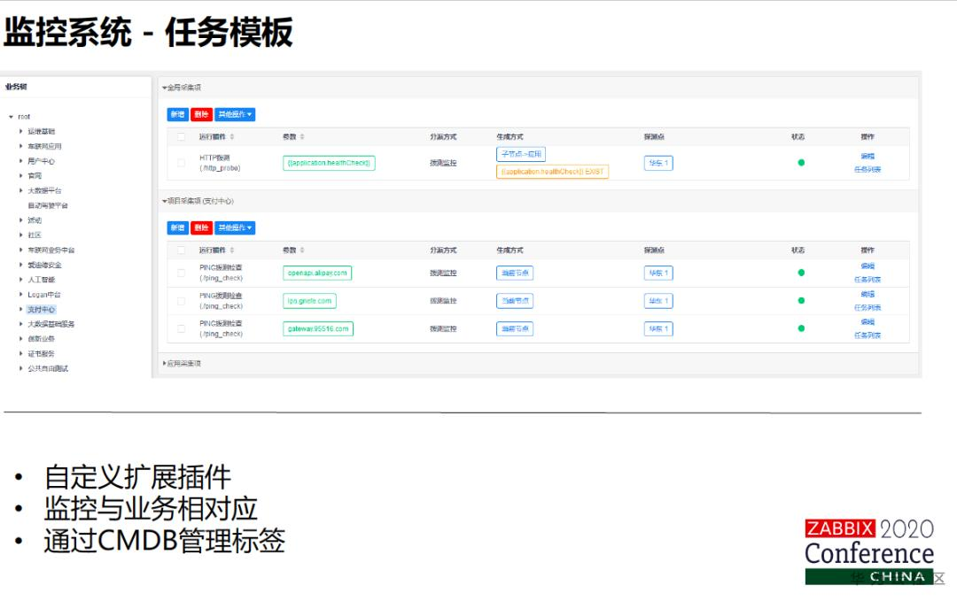Collapse the 全局采集项 section
The height and width of the screenshot is (601, 957).
pyautogui.click(x=164, y=88)
